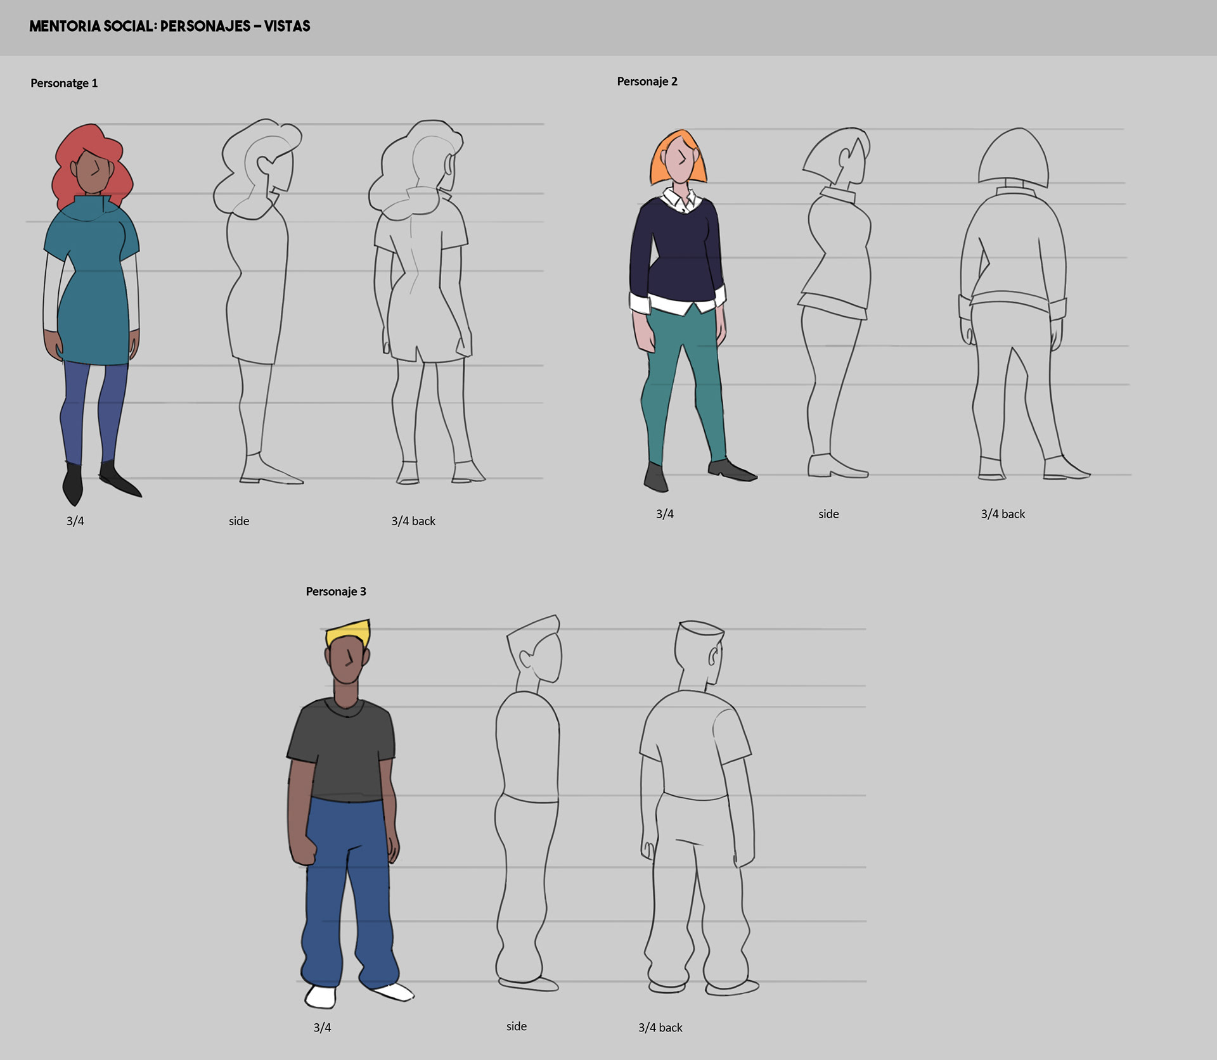The height and width of the screenshot is (1060, 1217).
Task: Click the "3/4 back" caption under Personaje 3
Action: (x=660, y=1027)
